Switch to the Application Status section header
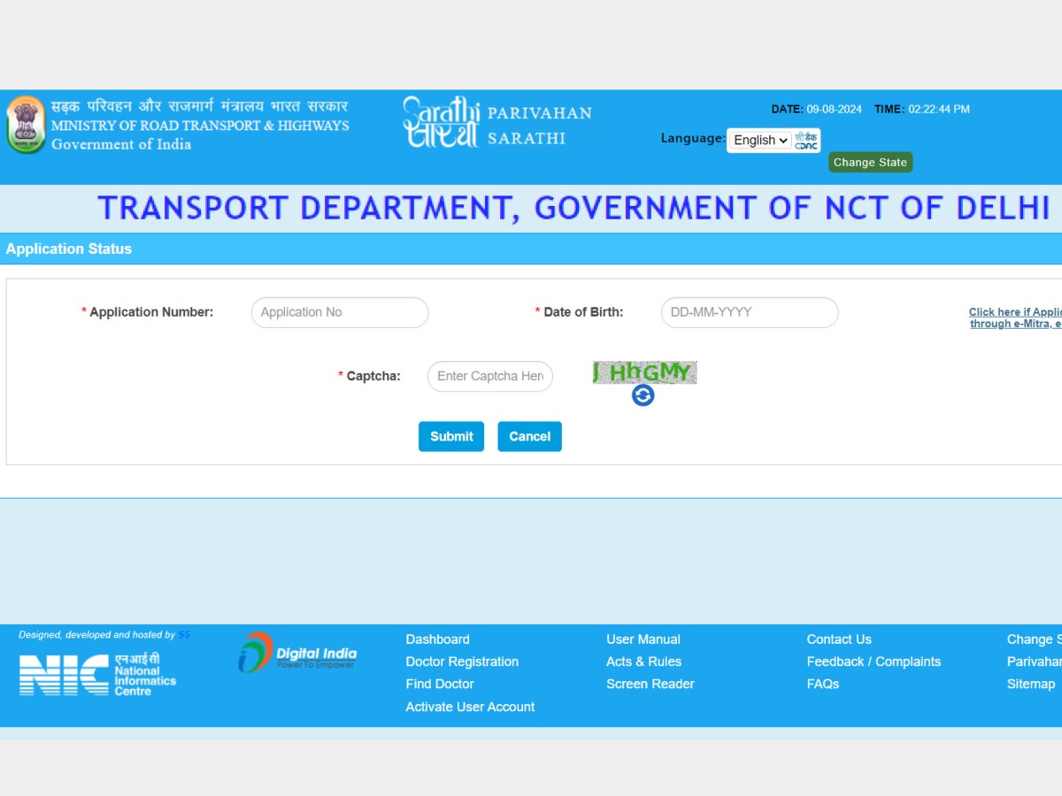 (69, 249)
